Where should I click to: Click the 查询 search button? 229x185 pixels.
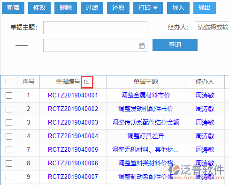pos(175,45)
